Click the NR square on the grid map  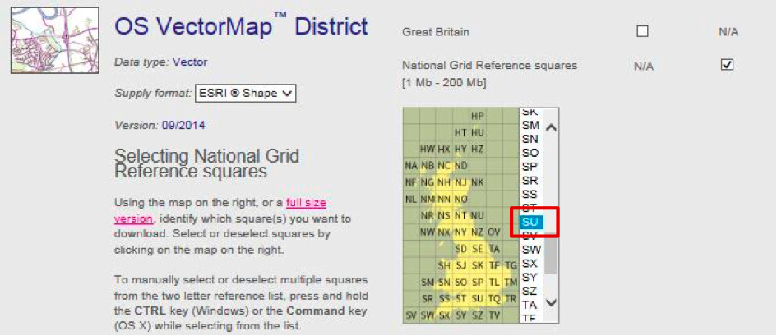coord(428,216)
